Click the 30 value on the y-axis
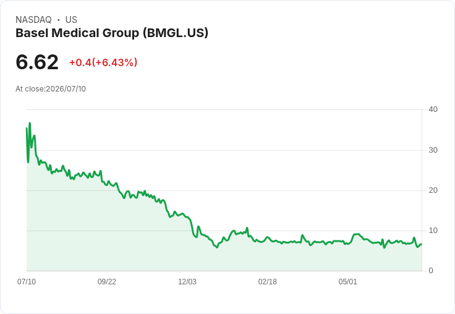 [433, 150]
